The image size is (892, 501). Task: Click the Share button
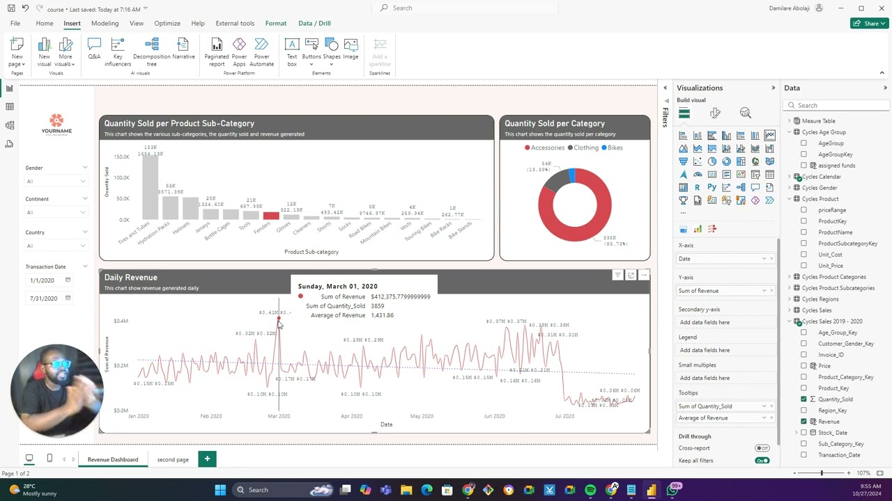(x=869, y=23)
